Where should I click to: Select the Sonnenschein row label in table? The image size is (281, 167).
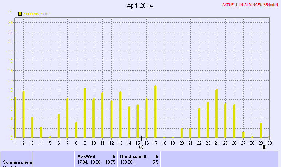(16, 162)
